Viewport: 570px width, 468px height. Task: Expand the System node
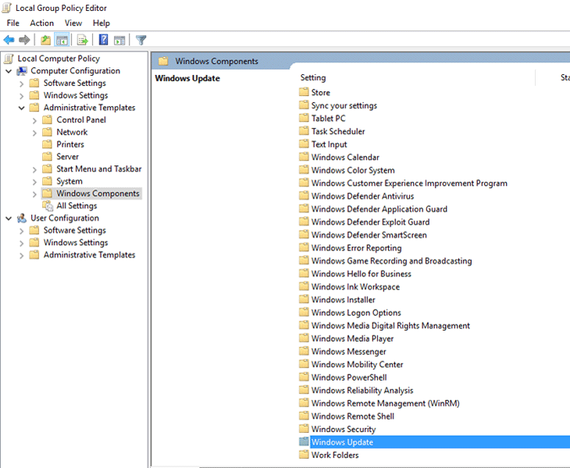(34, 182)
